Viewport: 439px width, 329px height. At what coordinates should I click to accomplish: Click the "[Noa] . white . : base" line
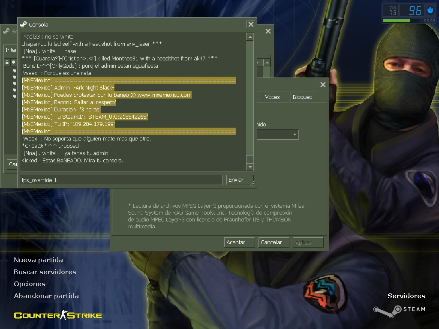pos(50,51)
